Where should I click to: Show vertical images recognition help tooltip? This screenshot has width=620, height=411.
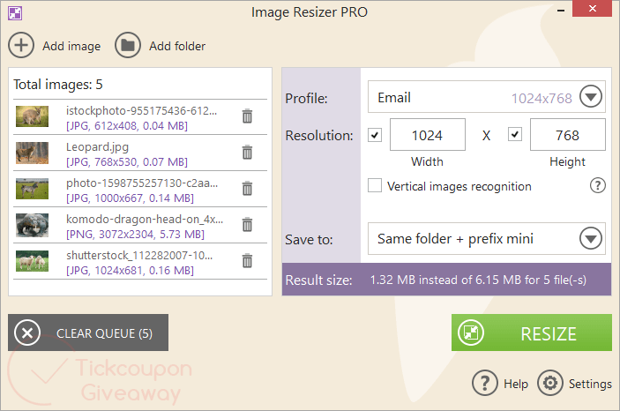coord(597,185)
